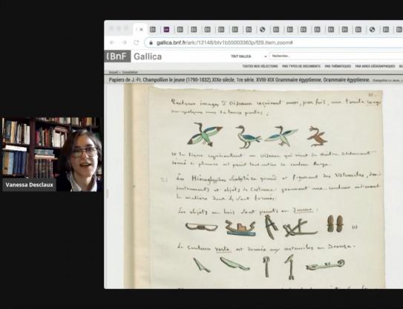Viewport: 403px width, 309px height.
Task: Click the Consultation breadcrumb link
Action: (x=130, y=72)
